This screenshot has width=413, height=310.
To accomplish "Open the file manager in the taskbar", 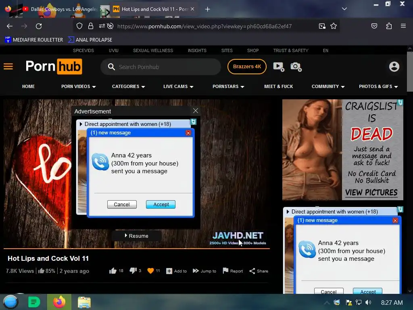I will [x=84, y=302].
